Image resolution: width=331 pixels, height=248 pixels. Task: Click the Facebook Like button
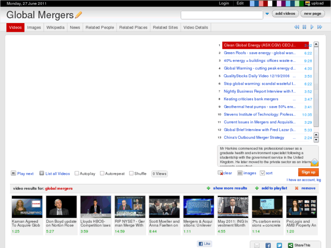pos(204,243)
